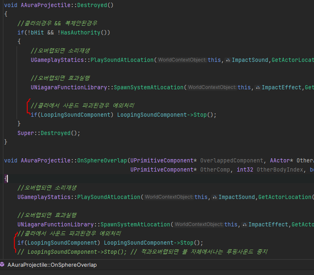Click UNiagaraFunctionLibrary in the Destroyed function
This screenshot has width=314, height=275.
coord(69,87)
